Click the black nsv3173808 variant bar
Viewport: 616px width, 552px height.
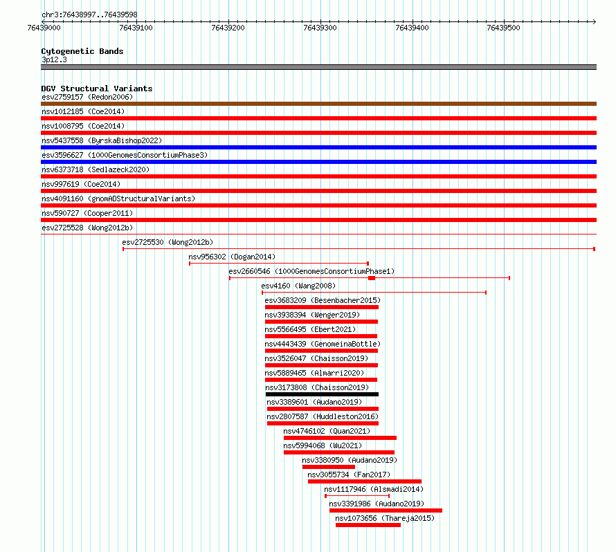click(322, 394)
